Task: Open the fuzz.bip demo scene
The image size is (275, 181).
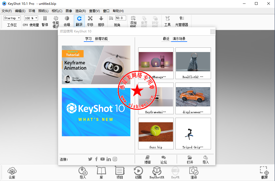Action: coord(156,134)
